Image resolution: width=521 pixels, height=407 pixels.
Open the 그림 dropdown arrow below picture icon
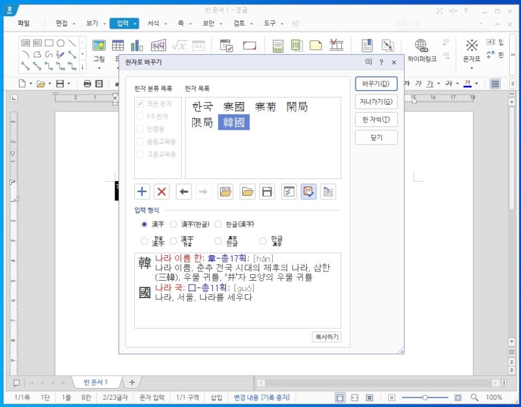(x=99, y=68)
